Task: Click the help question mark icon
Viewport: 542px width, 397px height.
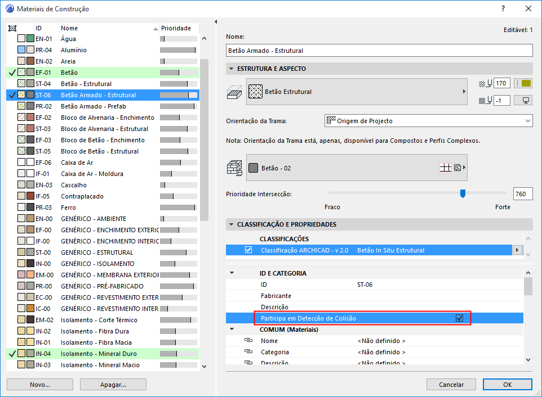Action: click(x=503, y=8)
